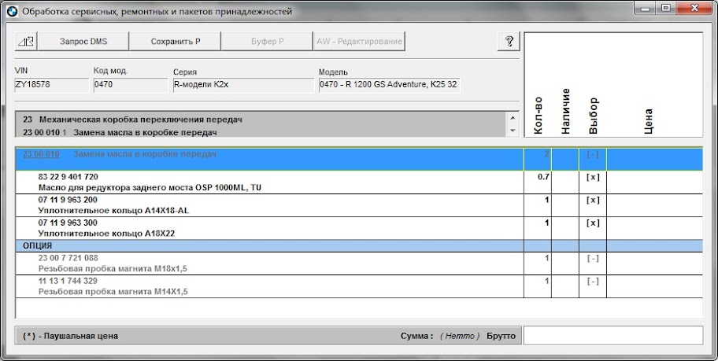Click the Сохранить P button
Screen dimensions: 718x361
[175, 42]
